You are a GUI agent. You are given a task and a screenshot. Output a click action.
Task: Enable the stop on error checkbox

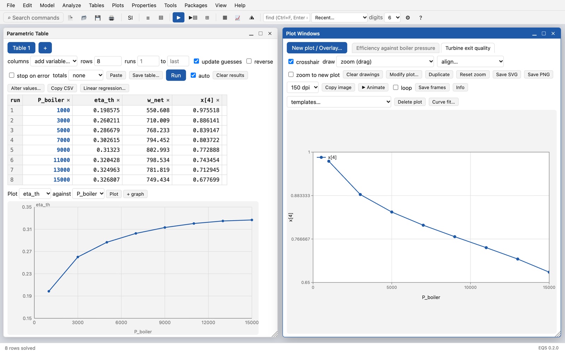coord(12,75)
